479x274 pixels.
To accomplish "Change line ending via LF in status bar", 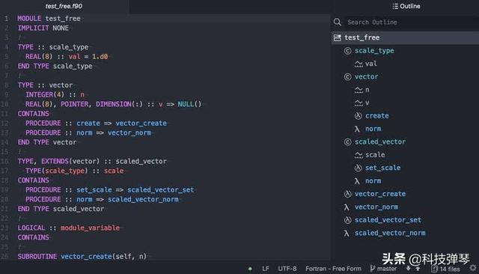I will pos(266,269).
